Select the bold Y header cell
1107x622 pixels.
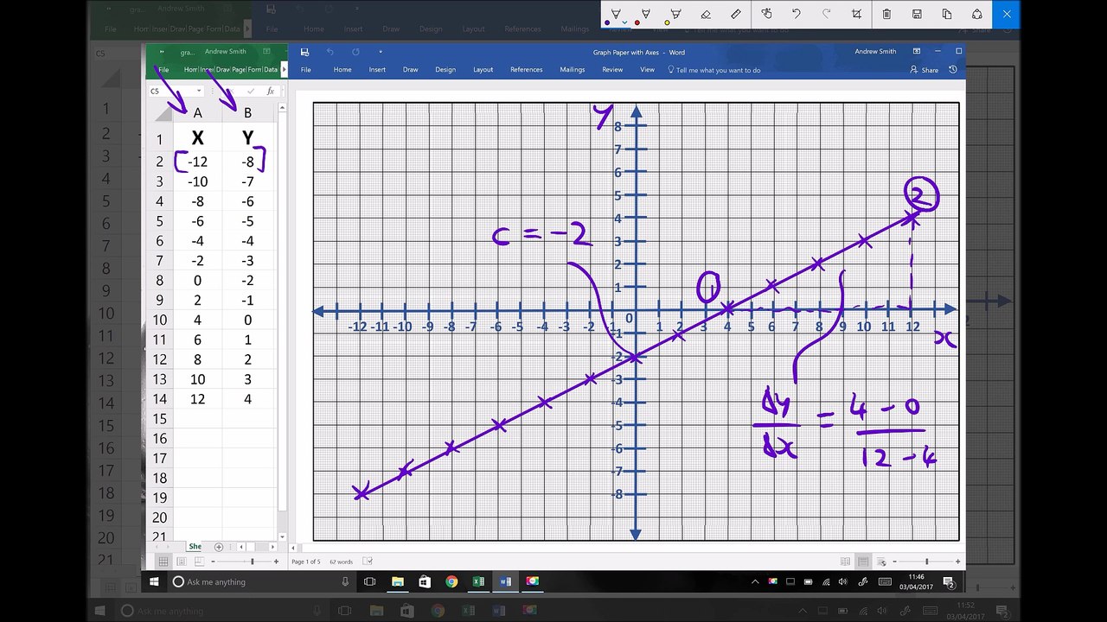[248, 138]
